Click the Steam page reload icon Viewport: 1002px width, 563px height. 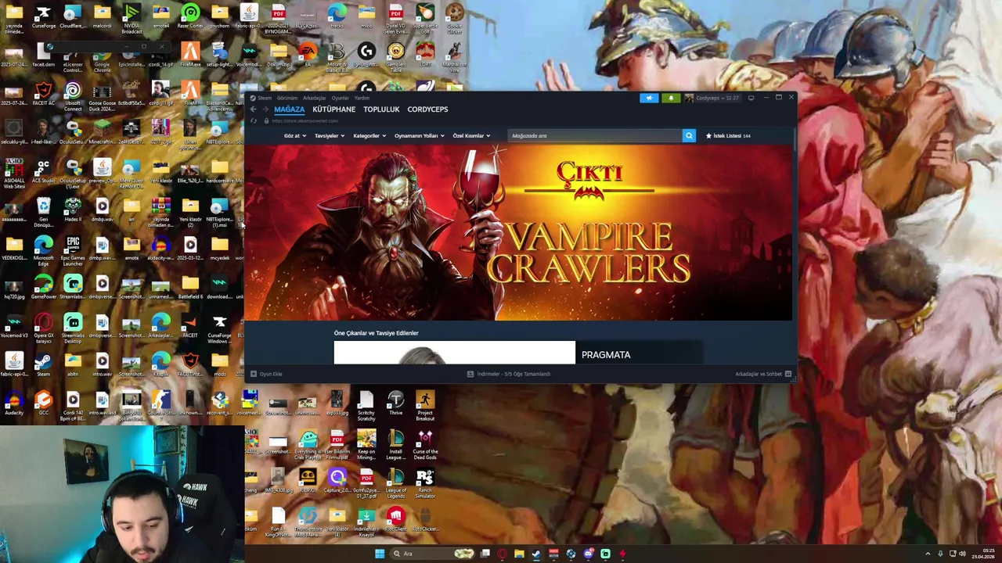254,121
